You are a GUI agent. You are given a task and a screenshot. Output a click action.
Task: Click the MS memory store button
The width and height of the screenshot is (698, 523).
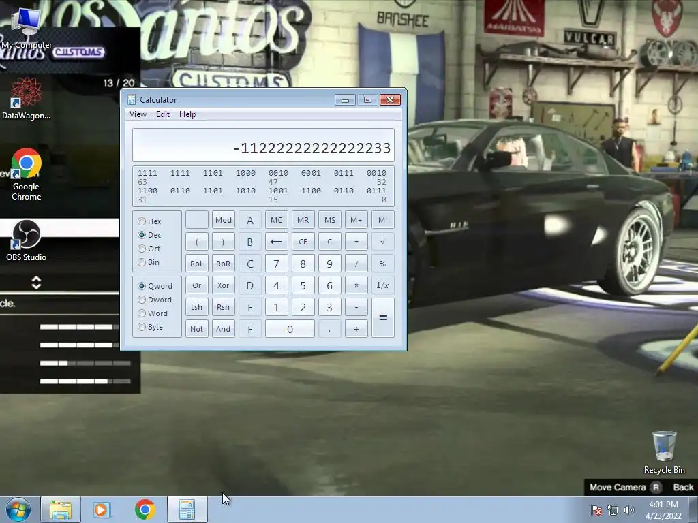click(329, 220)
